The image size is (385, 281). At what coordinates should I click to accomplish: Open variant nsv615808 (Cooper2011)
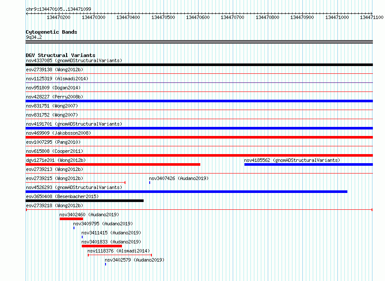(x=55, y=151)
